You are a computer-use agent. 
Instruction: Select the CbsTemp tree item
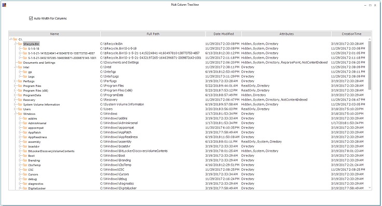pyautogui.click(x=34, y=165)
